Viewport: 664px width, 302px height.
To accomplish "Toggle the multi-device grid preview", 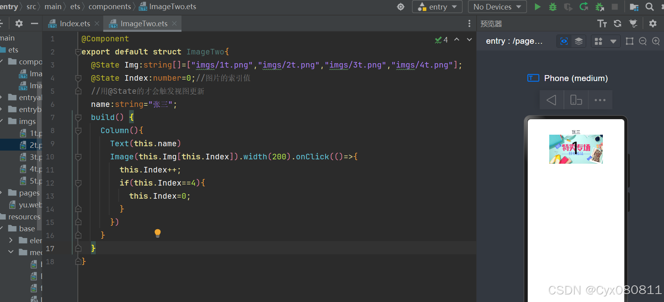I will (598, 41).
